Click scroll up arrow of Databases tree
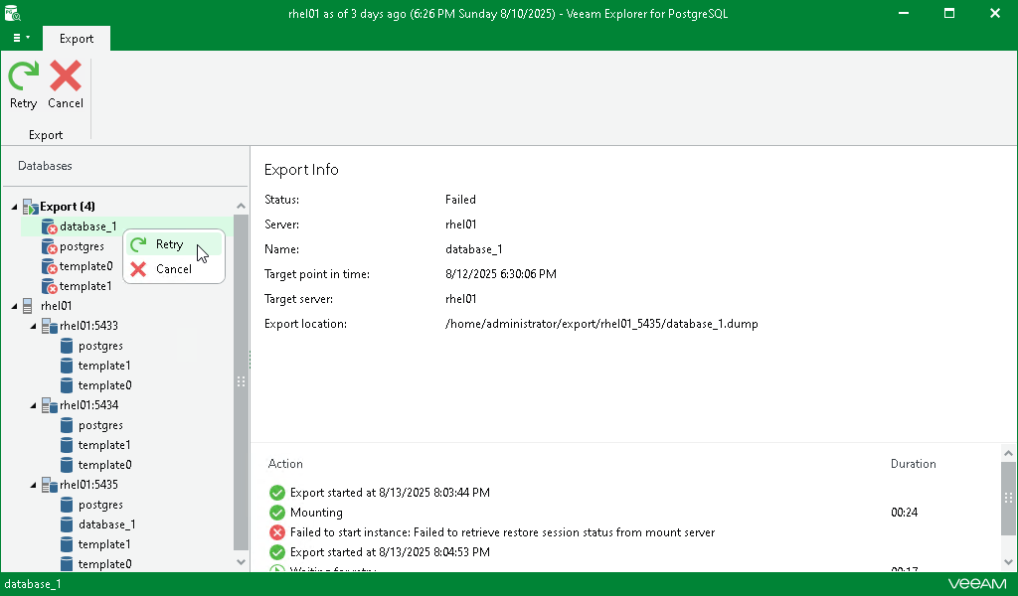This screenshot has width=1018, height=596. pyautogui.click(x=241, y=207)
